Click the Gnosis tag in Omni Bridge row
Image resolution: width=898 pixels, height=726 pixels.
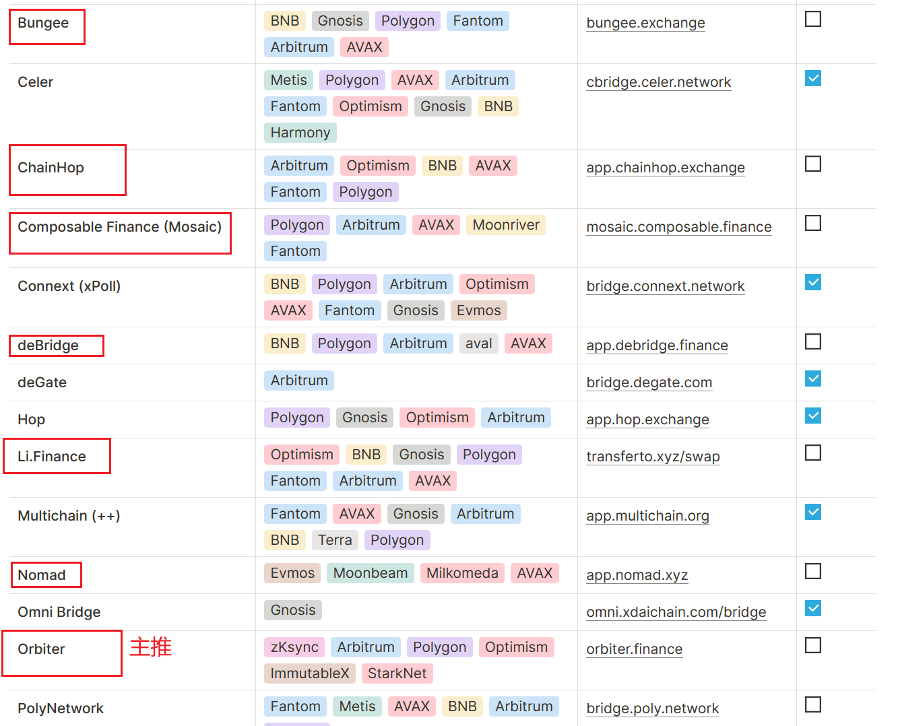coord(292,610)
